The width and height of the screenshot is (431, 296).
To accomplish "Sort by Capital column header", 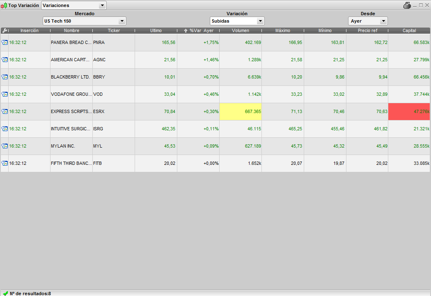I will pyautogui.click(x=409, y=30).
